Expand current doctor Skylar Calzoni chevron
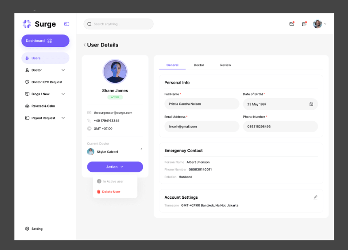Viewport: 348px width, 250px height. (x=141, y=149)
